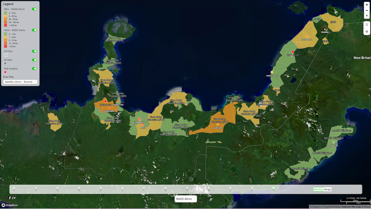Click the Ulawun volcano icon

point(325,29)
